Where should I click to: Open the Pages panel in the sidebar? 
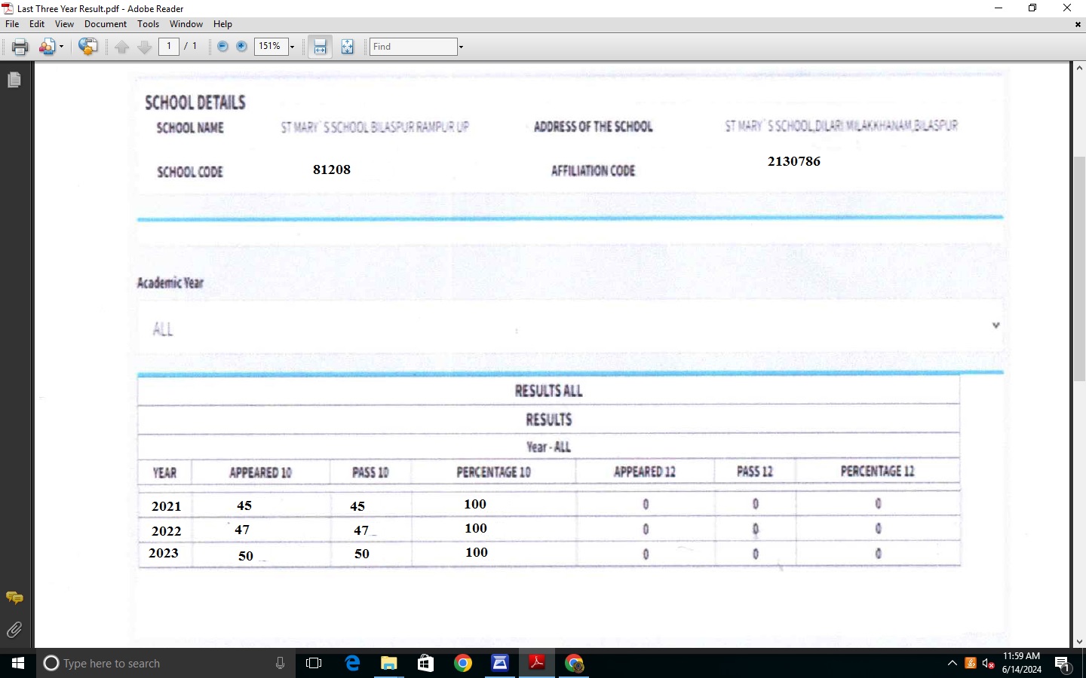pyautogui.click(x=14, y=80)
